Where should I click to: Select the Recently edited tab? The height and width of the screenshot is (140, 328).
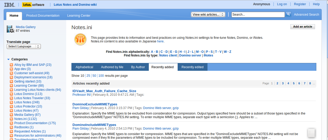tap(192, 67)
